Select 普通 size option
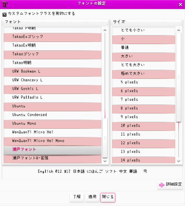 143,48
